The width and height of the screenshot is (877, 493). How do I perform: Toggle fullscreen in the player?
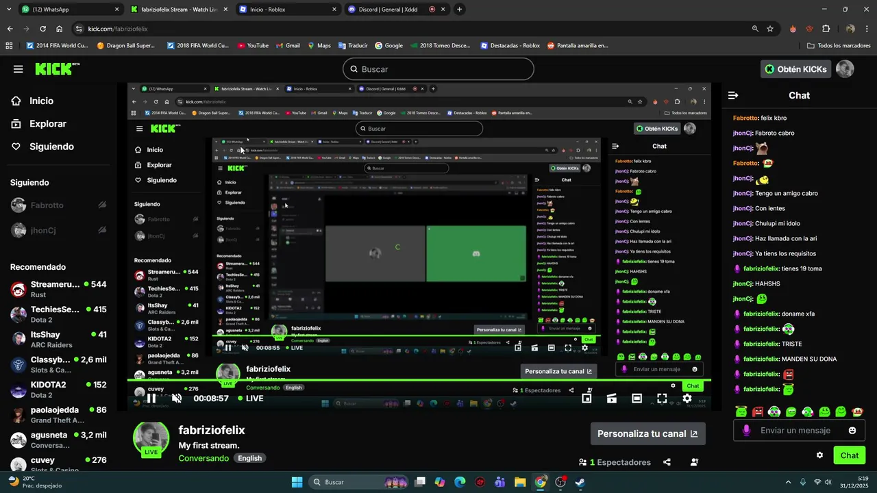(x=662, y=398)
